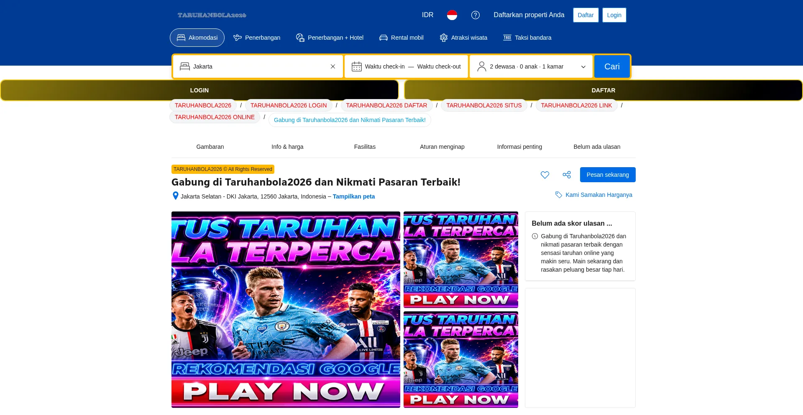This screenshot has height=415, width=803.
Task: Open the TARUHANBOLA2026 ONLINE breadcrumb
Action: [215, 117]
